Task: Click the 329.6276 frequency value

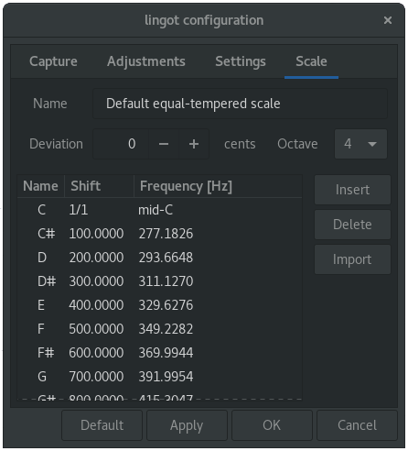Action: coord(166,305)
